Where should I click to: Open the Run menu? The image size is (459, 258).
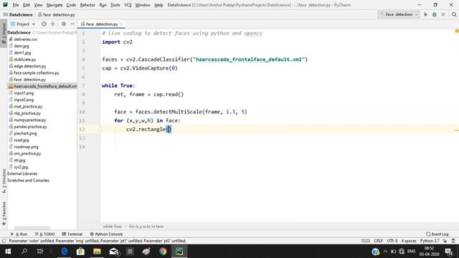pos(103,5)
